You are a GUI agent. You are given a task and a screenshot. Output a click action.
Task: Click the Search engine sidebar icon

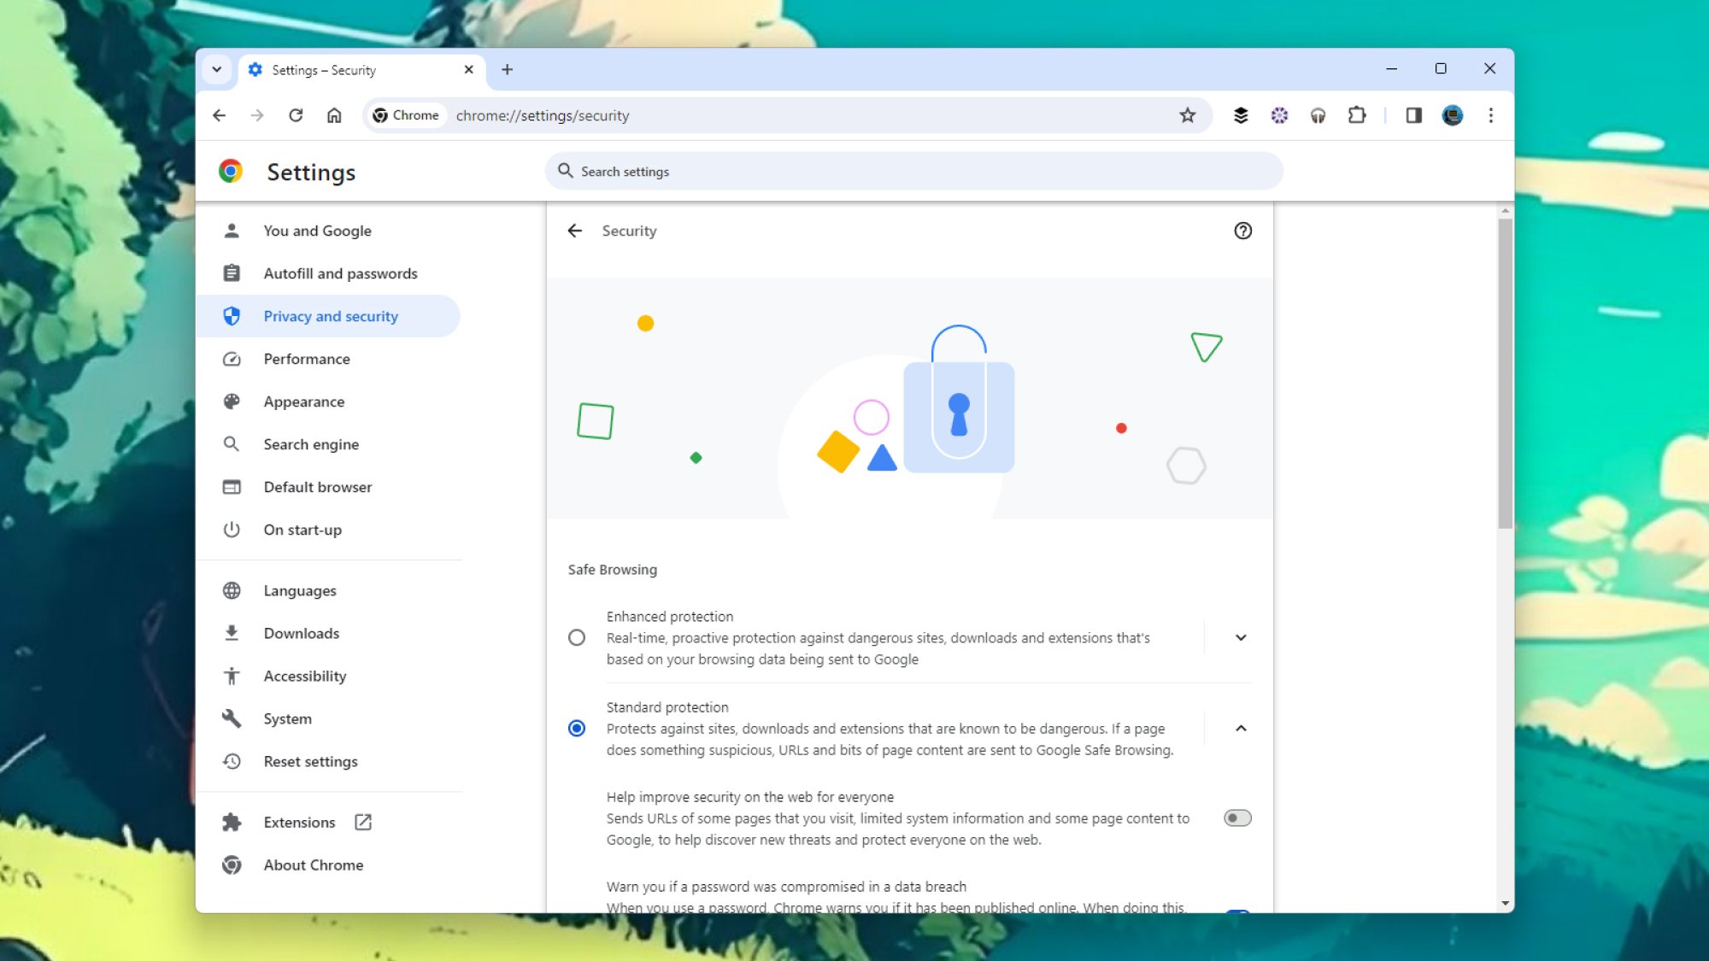(x=233, y=443)
